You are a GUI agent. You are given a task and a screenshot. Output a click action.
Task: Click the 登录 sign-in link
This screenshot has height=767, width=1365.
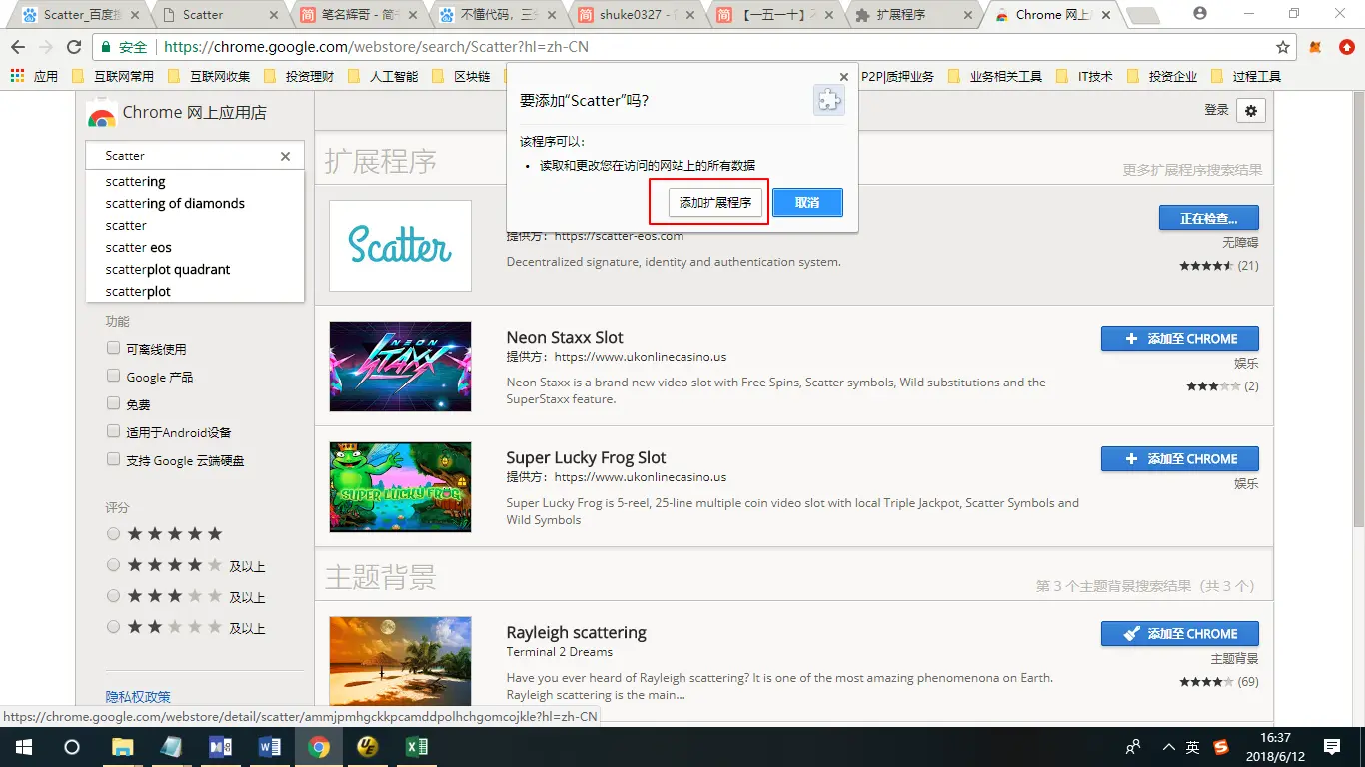click(x=1216, y=110)
